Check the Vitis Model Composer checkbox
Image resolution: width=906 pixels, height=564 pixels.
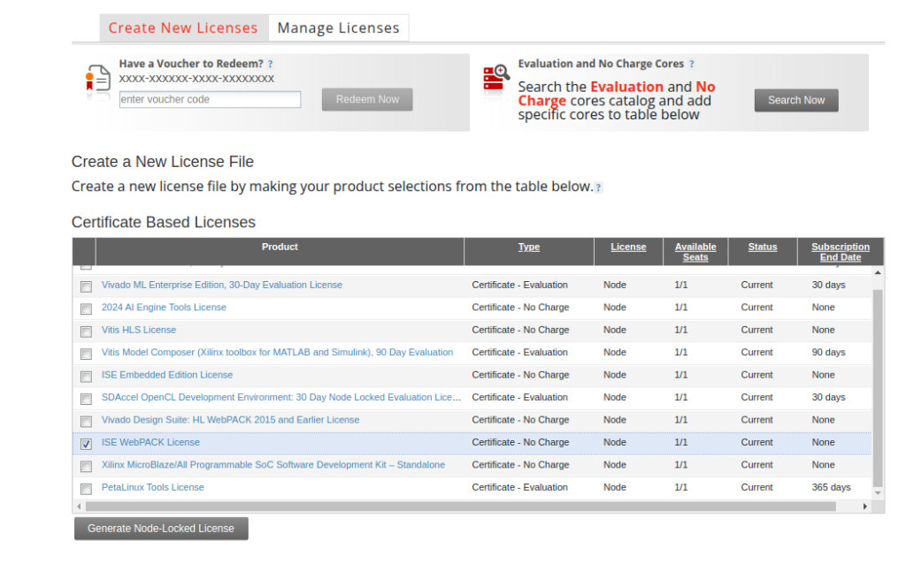(x=86, y=354)
